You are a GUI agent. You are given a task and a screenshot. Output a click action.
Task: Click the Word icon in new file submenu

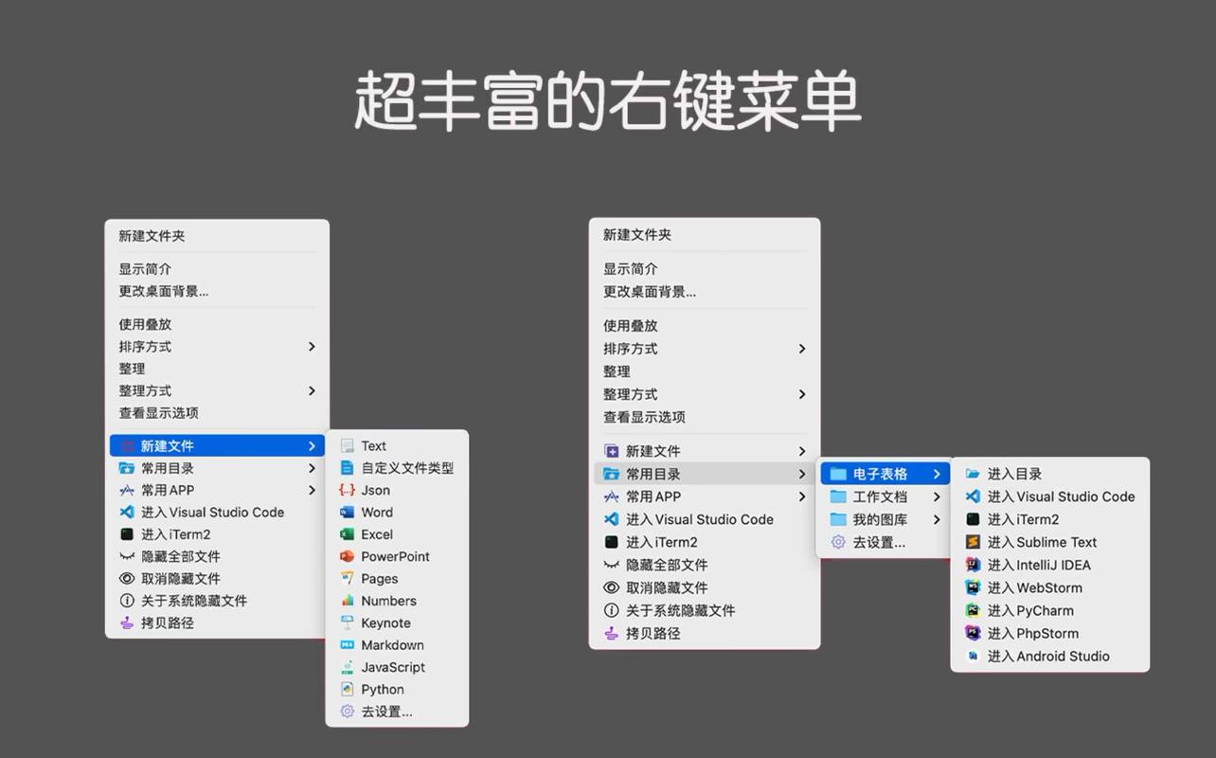[348, 512]
